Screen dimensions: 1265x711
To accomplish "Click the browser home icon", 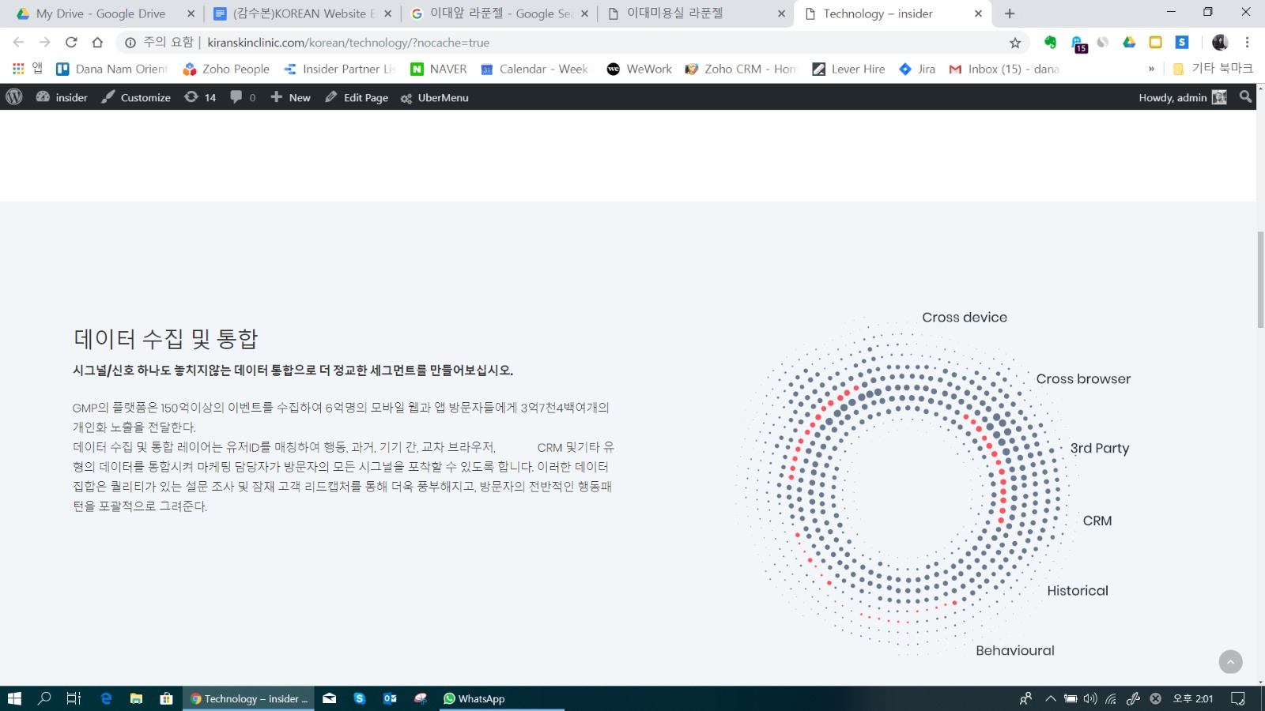I will coord(97,43).
